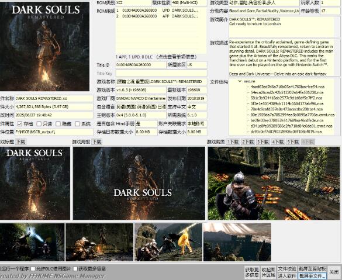Click the 年龄等级 field showing 17

[x=330, y=11]
